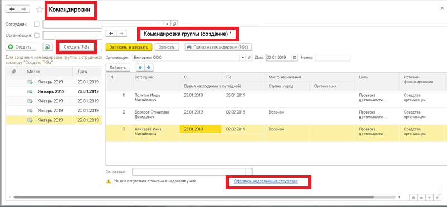This screenshot has width=447, height=207.
Task: Sort by the Месяц column header
Action: click(x=47, y=72)
